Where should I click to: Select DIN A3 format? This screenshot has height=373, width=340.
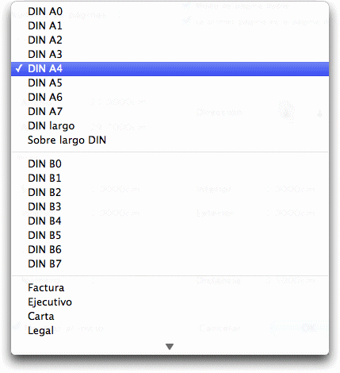(x=170, y=55)
